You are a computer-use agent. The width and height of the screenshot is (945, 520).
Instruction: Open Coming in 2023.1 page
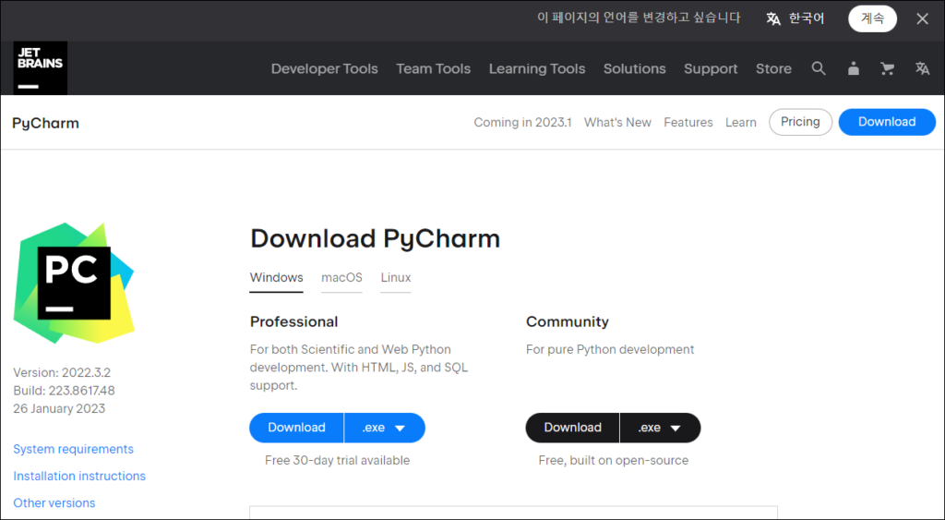[522, 123]
